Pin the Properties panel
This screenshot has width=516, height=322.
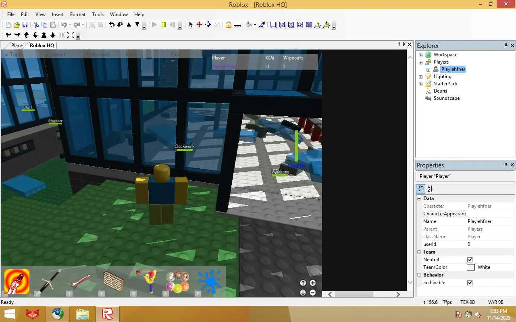point(506,165)
